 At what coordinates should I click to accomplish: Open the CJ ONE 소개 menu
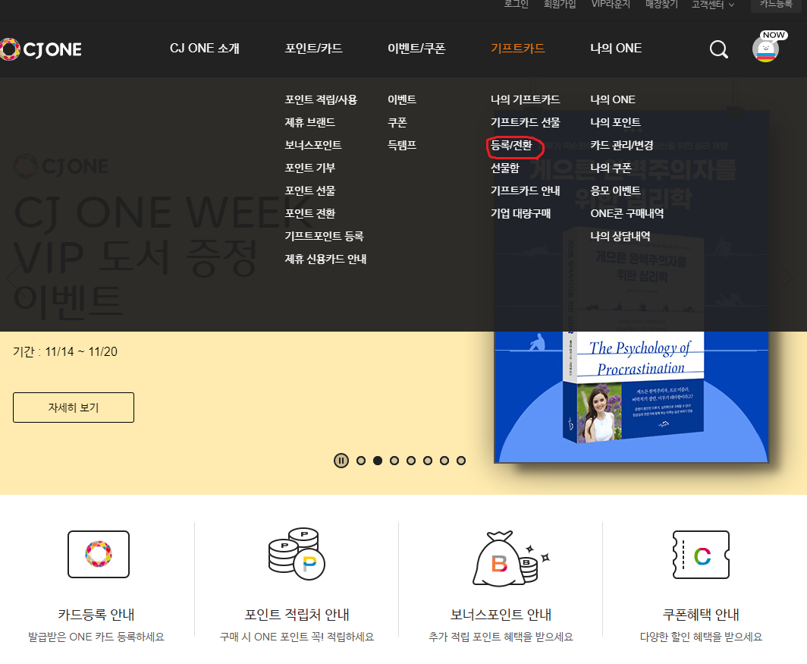(204, 49)
